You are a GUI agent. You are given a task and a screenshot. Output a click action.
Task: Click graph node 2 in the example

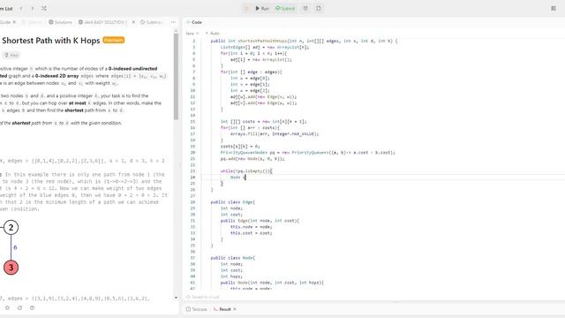coord(11,228)
